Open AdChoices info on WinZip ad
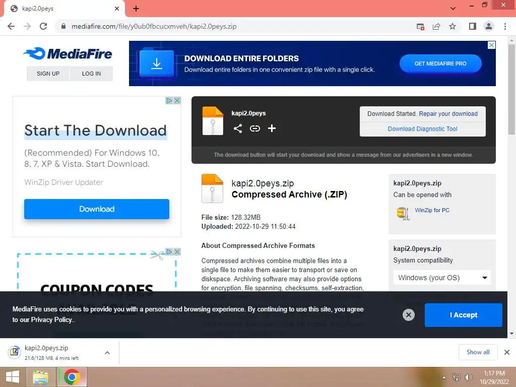Image resolution: width=516 pixels, height=387 pixels. point(169,100)
